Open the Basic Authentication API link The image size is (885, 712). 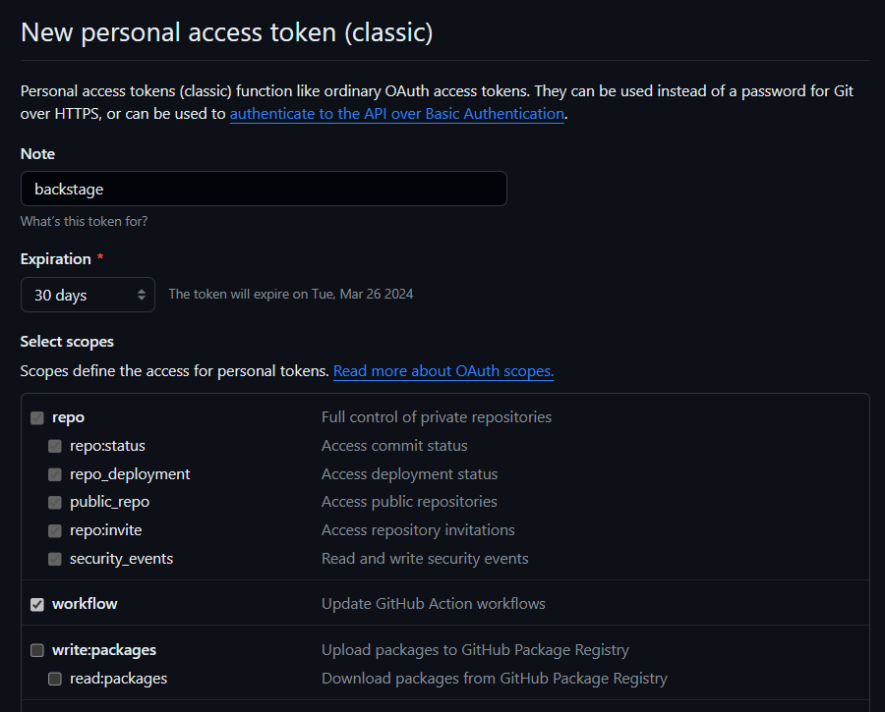pos(396,114)
